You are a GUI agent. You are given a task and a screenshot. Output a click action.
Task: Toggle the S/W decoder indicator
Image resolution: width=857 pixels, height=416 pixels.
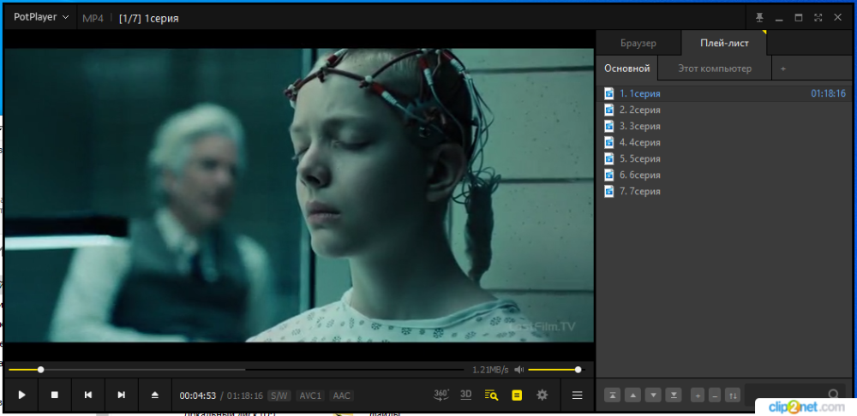click(279, 395)
